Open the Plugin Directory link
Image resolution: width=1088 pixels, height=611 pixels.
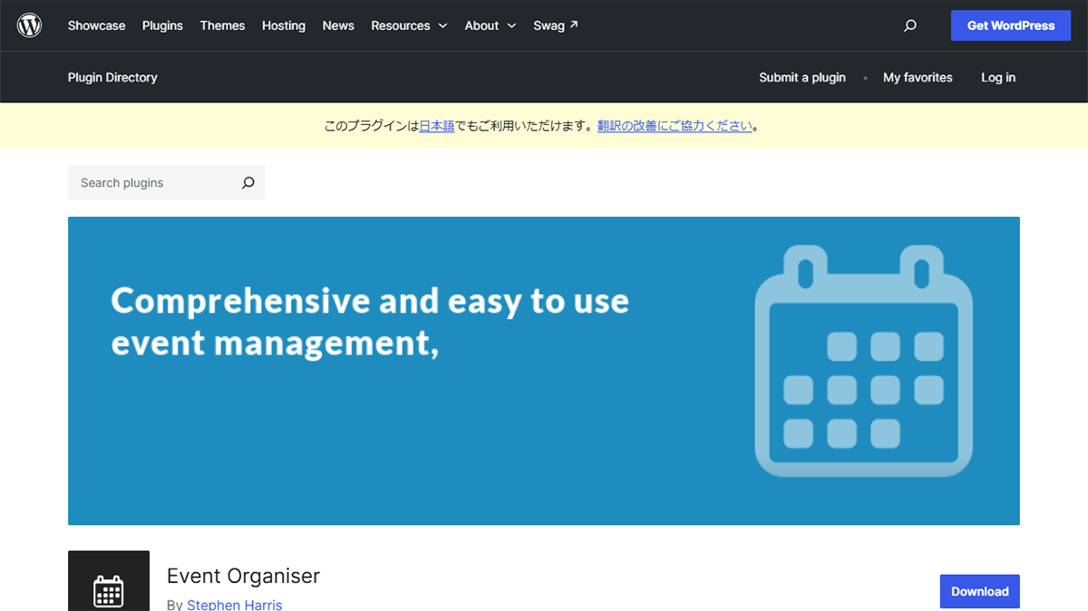point(112,77)
